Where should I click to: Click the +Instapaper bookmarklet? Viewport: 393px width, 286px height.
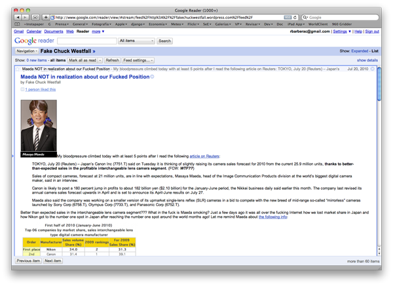[x=33, y=24]
